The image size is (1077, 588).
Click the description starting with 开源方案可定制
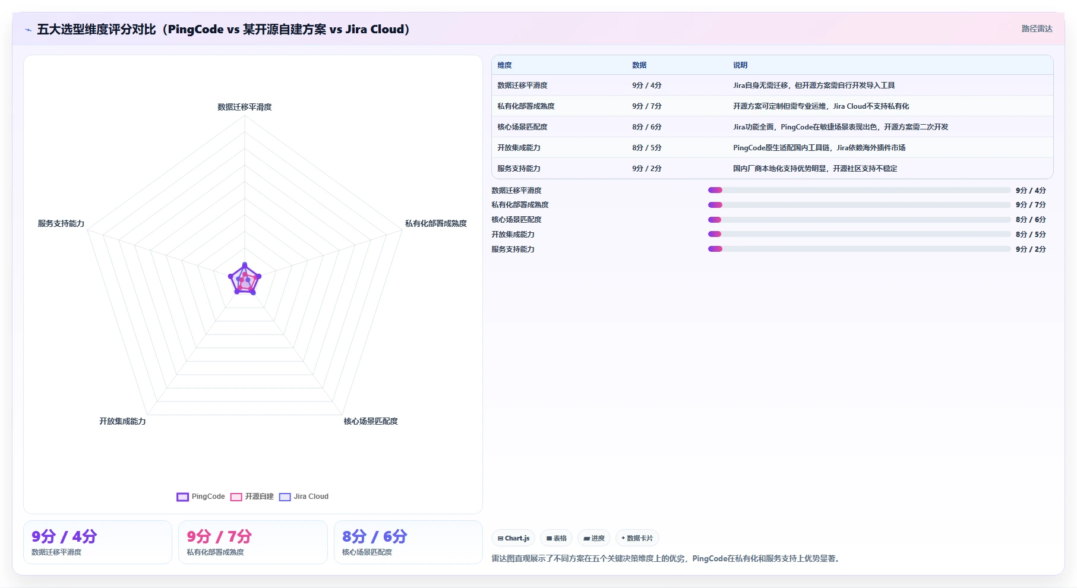821,106
